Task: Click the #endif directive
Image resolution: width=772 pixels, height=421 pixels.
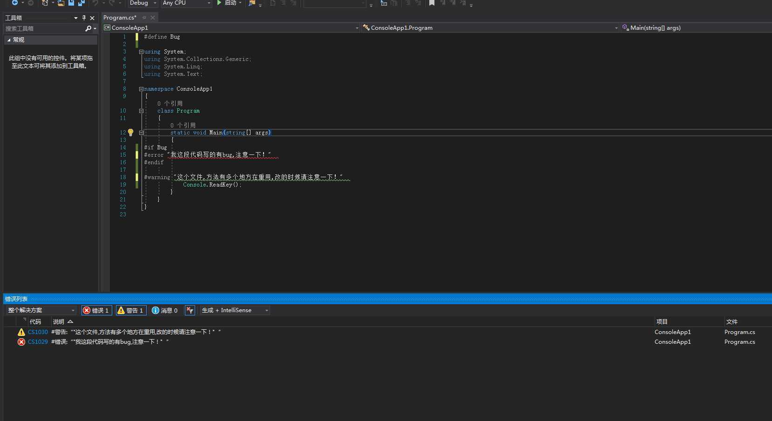Action: 154,162
